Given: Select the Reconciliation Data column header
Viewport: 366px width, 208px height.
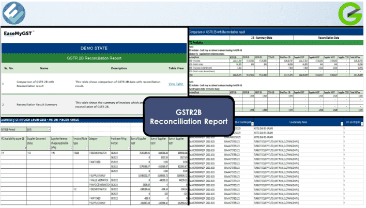Looking at the screenshot, I should 329,37.
